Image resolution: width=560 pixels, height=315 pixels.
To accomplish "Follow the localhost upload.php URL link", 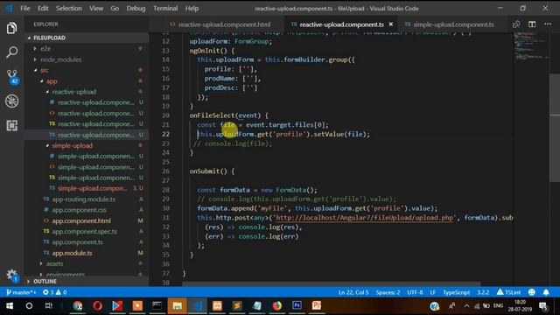I will 364,218.
